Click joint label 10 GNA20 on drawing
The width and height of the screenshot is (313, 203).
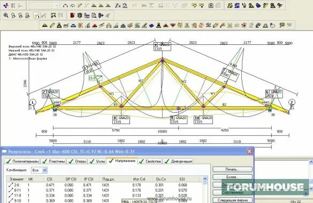203,120
